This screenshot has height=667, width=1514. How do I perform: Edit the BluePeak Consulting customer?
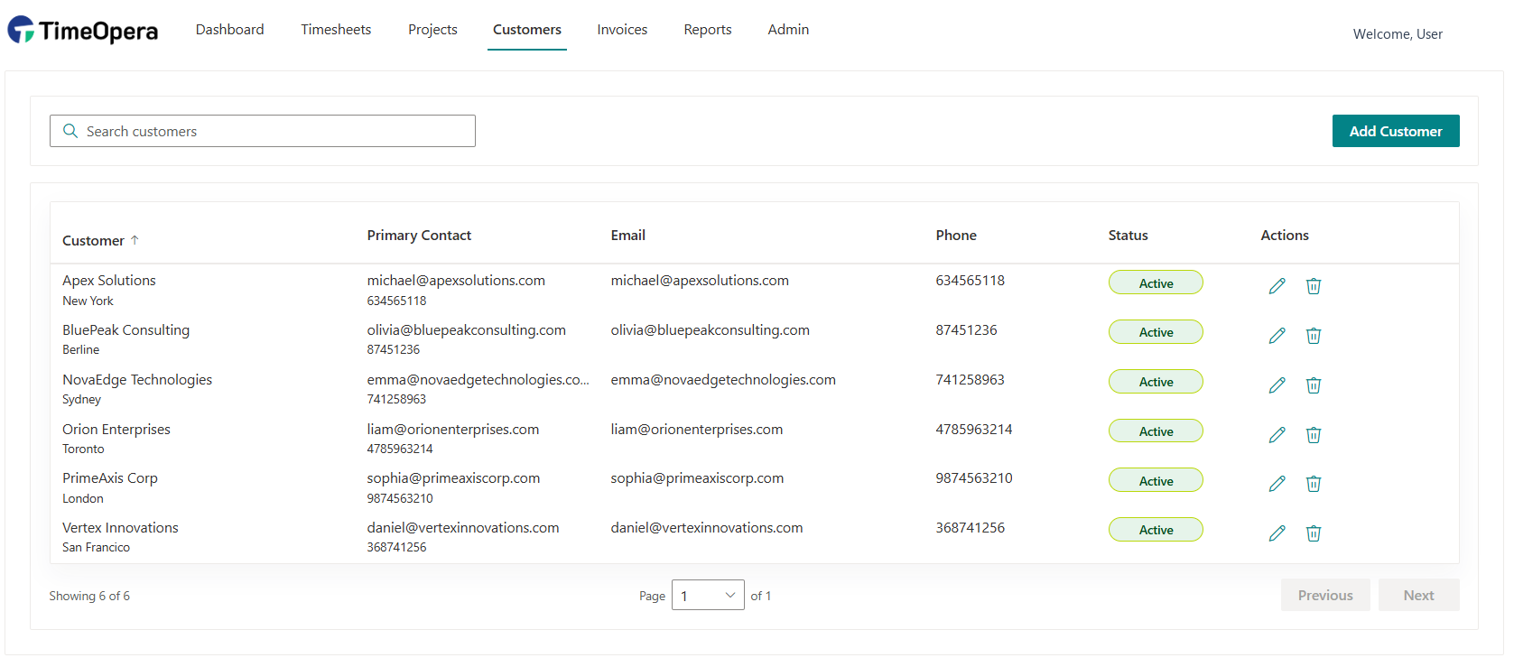click(1277, 336)
